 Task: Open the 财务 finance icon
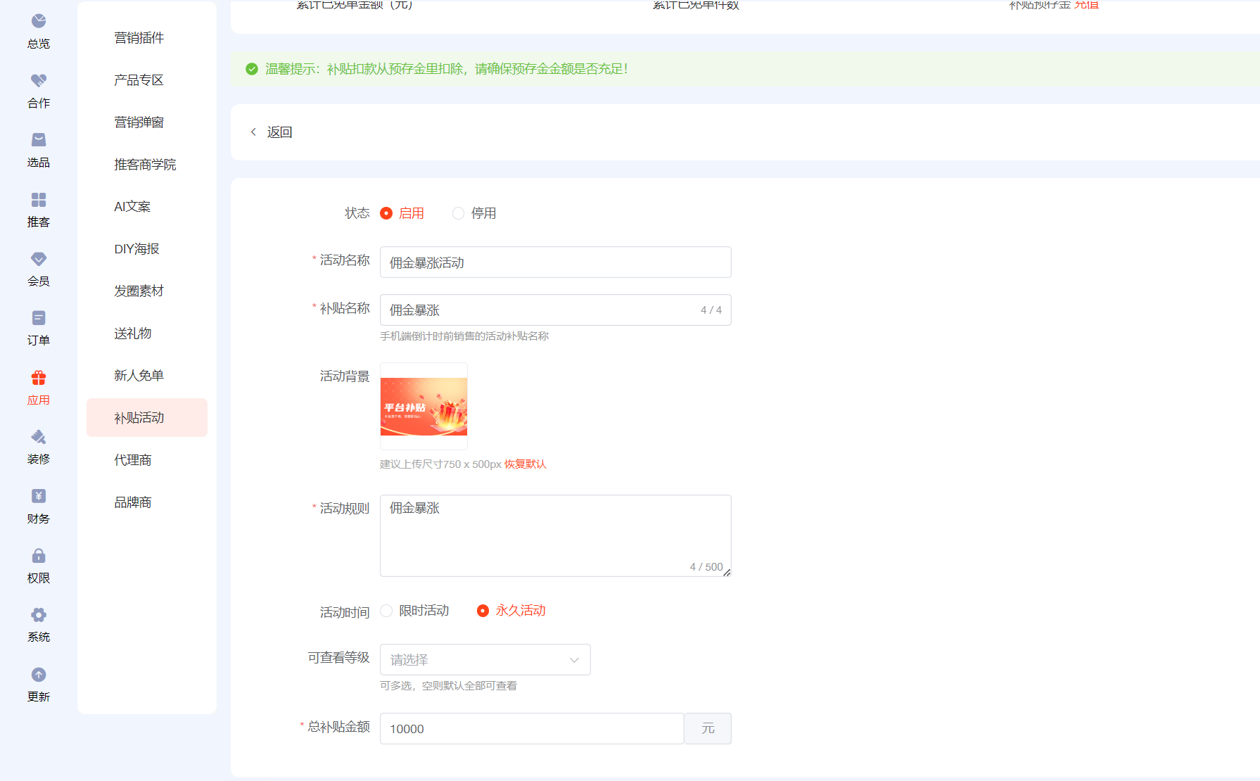tap(39, 496)
